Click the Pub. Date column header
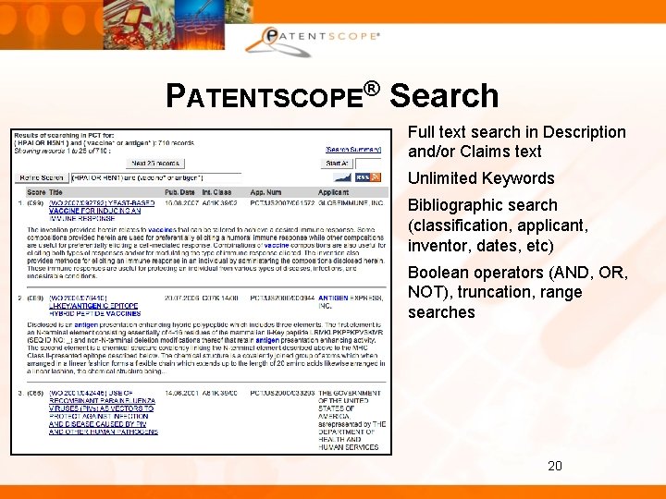 click(180, 192)
